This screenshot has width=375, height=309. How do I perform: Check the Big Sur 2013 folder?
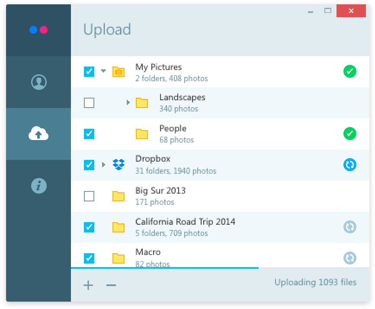coord(89,196)
